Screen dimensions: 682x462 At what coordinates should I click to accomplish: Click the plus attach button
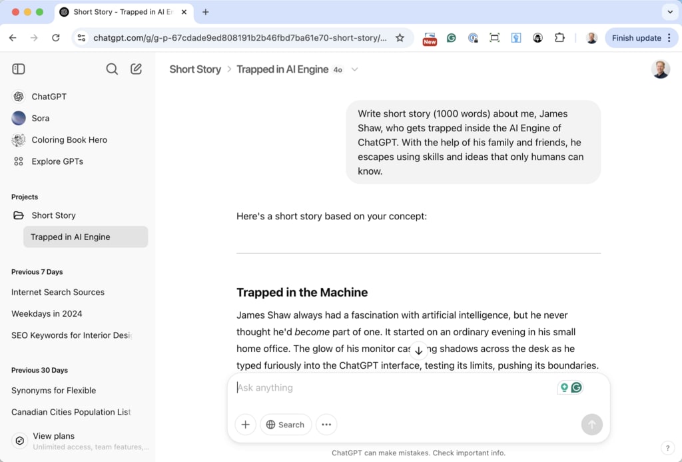(245, 425)
